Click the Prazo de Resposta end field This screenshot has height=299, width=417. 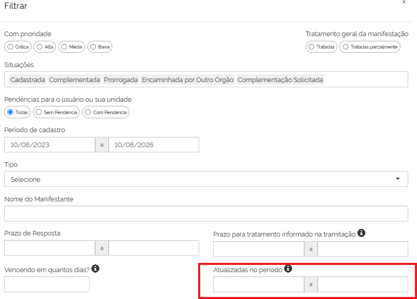(154, 248)
